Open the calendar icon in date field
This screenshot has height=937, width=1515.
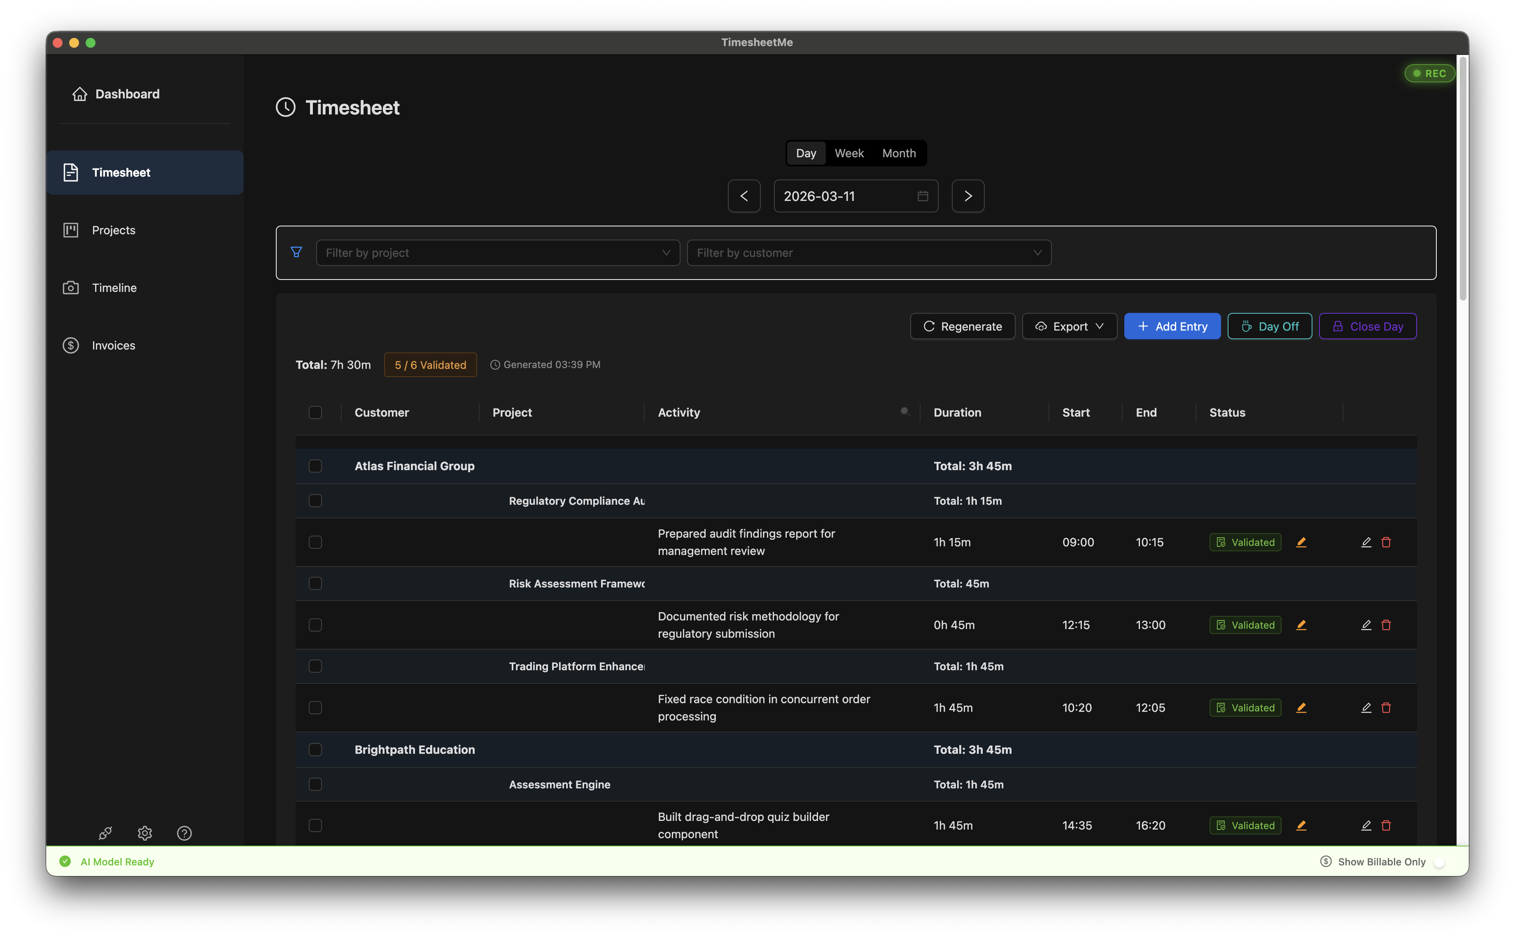click(922, 196)
